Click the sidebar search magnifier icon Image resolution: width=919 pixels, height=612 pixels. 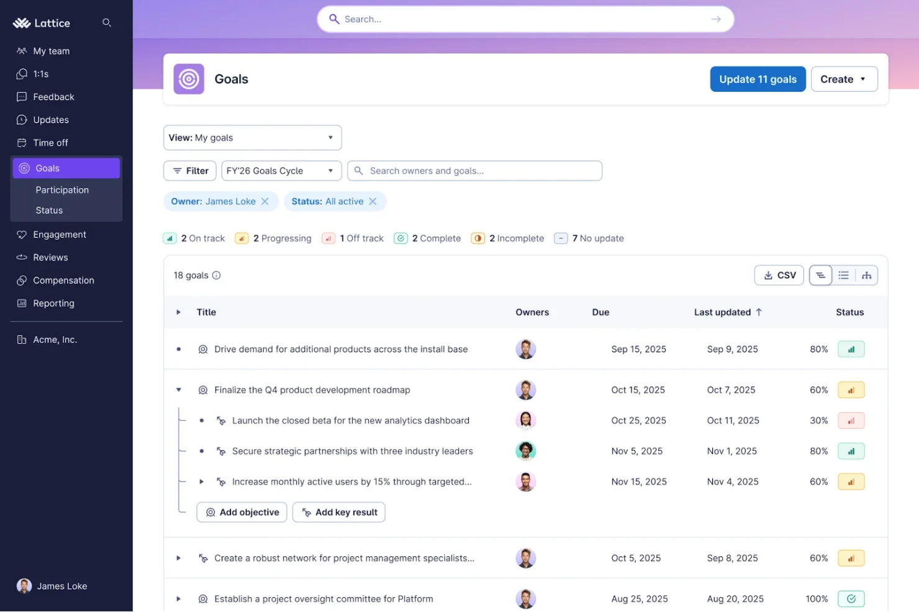[x=107, y=23]
